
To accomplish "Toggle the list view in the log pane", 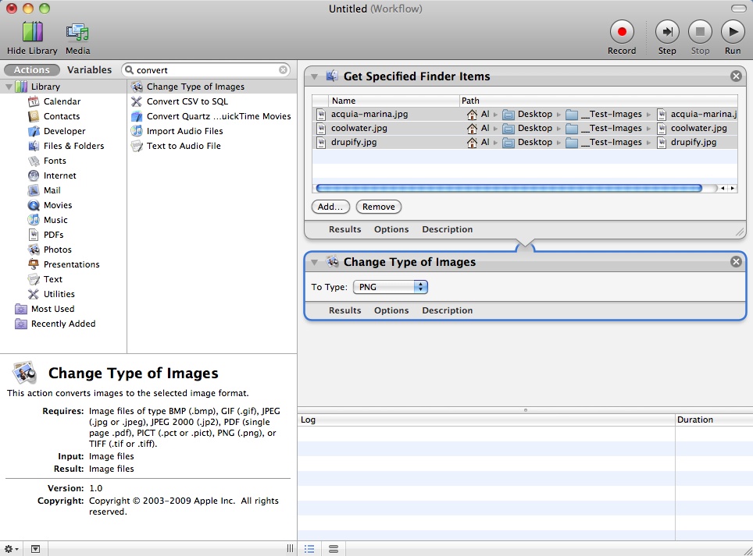I will (x=309, y=548).
